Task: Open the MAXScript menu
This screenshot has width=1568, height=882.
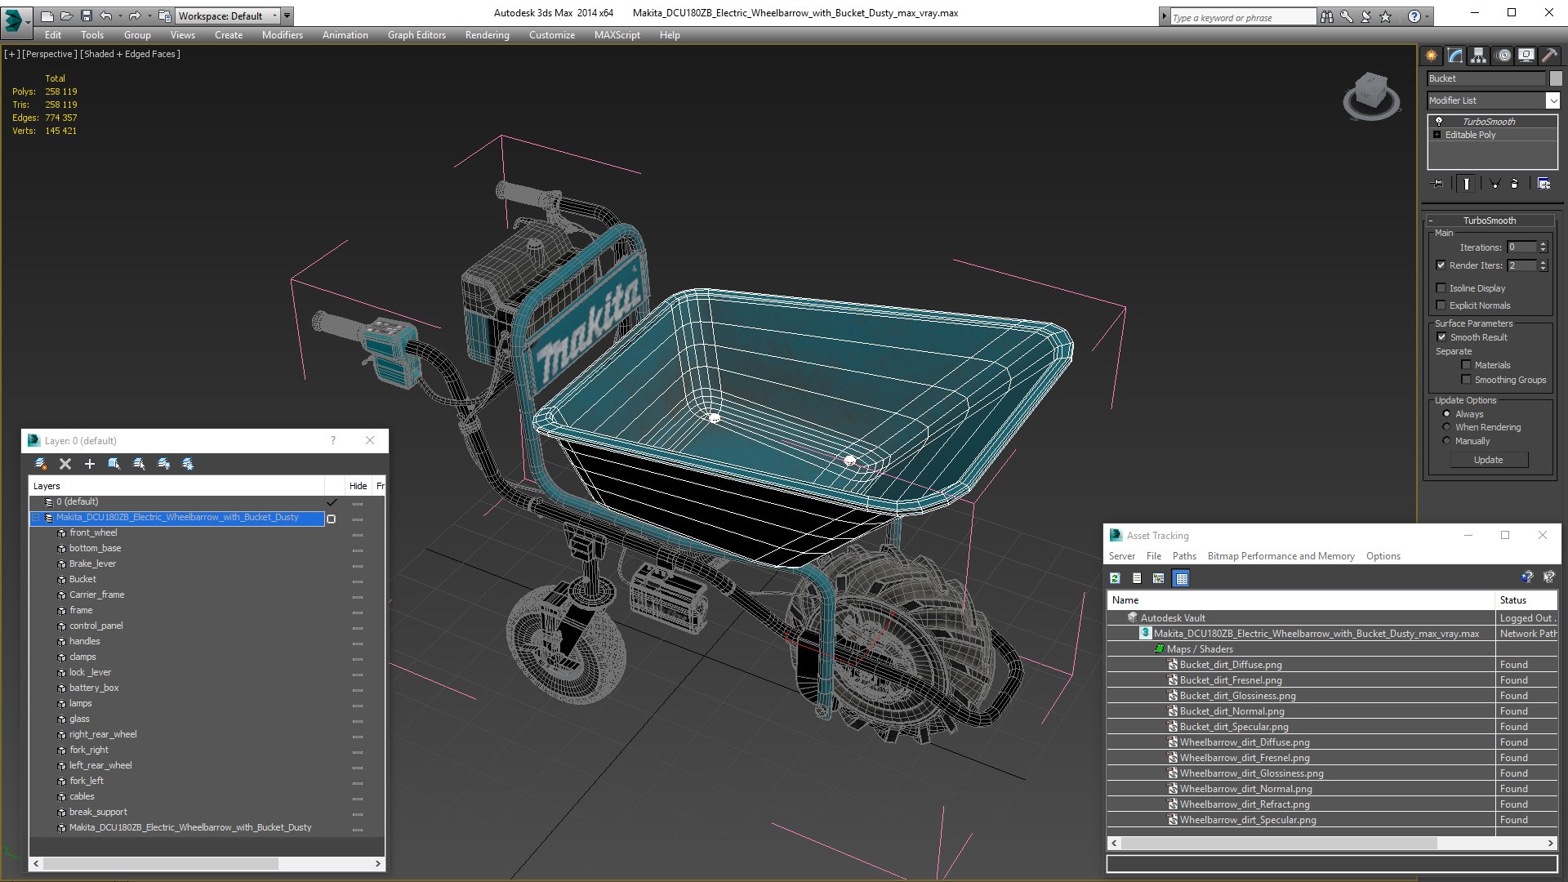Action: click(x=617, y=35)
